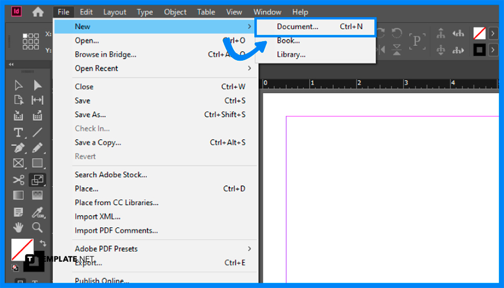The height and width of the screenshot is (288, 504).
Task: Click the select content icon
Action: [441, 50]
